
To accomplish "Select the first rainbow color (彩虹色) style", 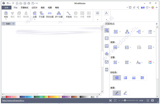I will [117, 78].
